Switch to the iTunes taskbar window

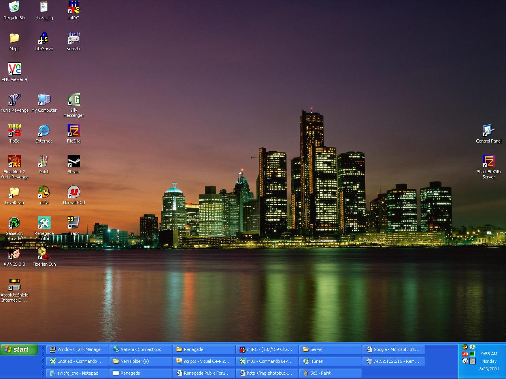330,361
